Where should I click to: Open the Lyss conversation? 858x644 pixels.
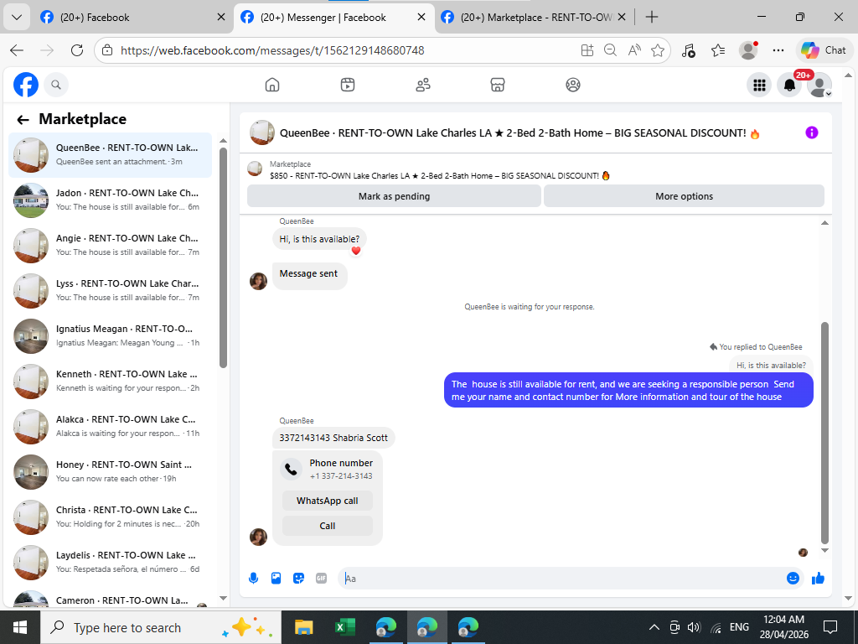tap(110, 291)
